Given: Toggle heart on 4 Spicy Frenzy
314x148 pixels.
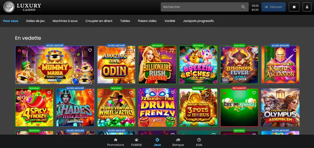Looking at the screenshot, I should pyautogui.click(x=49, y=93).
